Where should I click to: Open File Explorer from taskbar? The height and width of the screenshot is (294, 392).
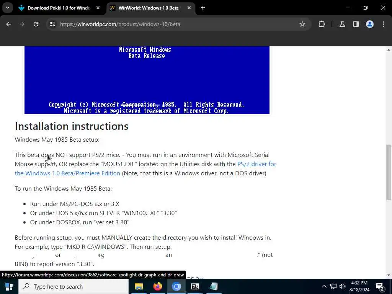(139, 286)
